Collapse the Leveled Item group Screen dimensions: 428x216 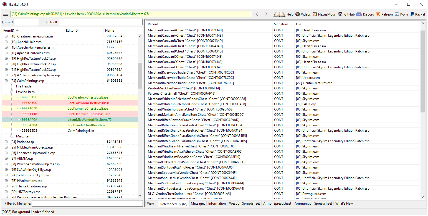click(12, 92)
